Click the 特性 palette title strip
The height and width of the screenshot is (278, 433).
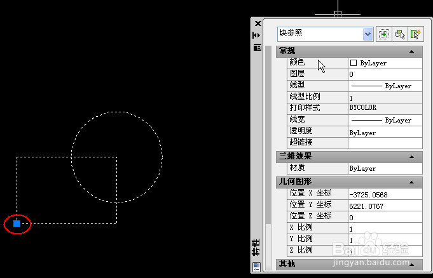click(256, 247)
